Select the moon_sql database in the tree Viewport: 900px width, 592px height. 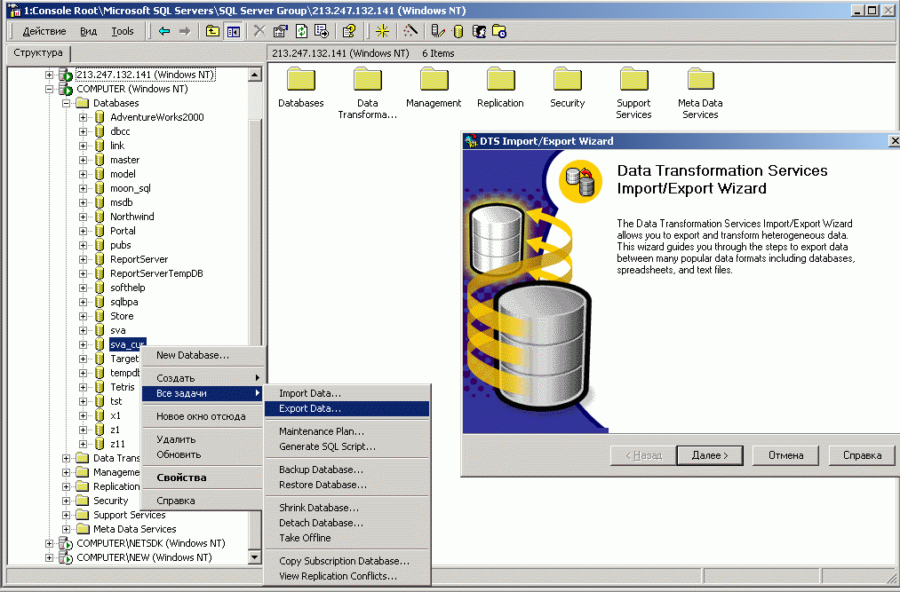pyautogui.click(x=131, y=188)
